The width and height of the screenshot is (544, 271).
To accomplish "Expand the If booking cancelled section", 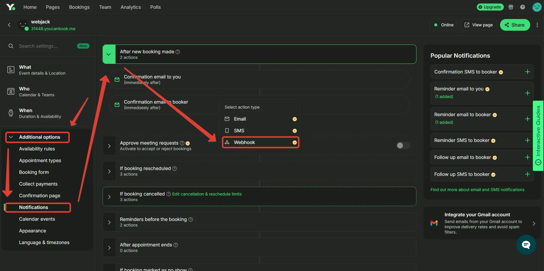I will pyautogui.click(x=109, y=197).
